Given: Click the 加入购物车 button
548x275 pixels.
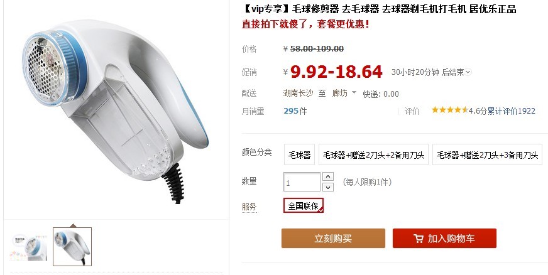Looking at the screenshot, I should click(444, 239).
